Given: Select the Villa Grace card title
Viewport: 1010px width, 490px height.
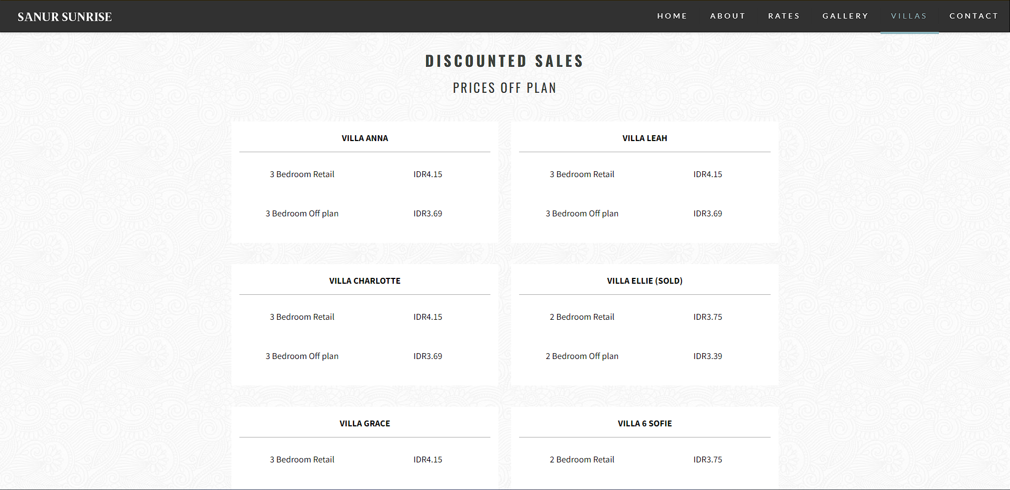Looking at the screenshot, I should coord(365,424).
